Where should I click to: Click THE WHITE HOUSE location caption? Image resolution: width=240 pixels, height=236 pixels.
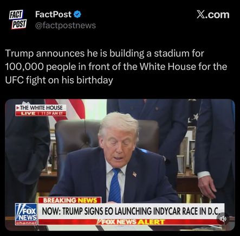[x=41, y=108]
